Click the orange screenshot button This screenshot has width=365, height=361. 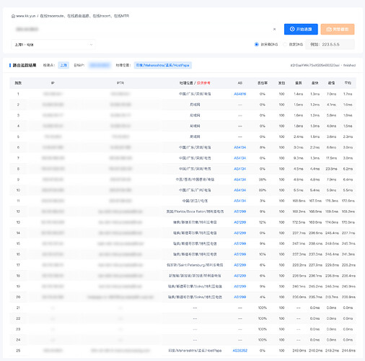(338, 29)
